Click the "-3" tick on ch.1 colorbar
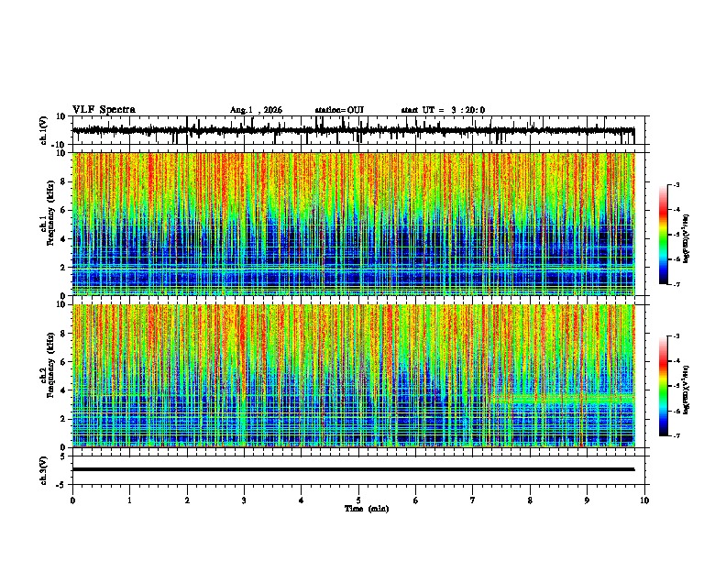This screenshot has height=561, width=726. point(676,184)
